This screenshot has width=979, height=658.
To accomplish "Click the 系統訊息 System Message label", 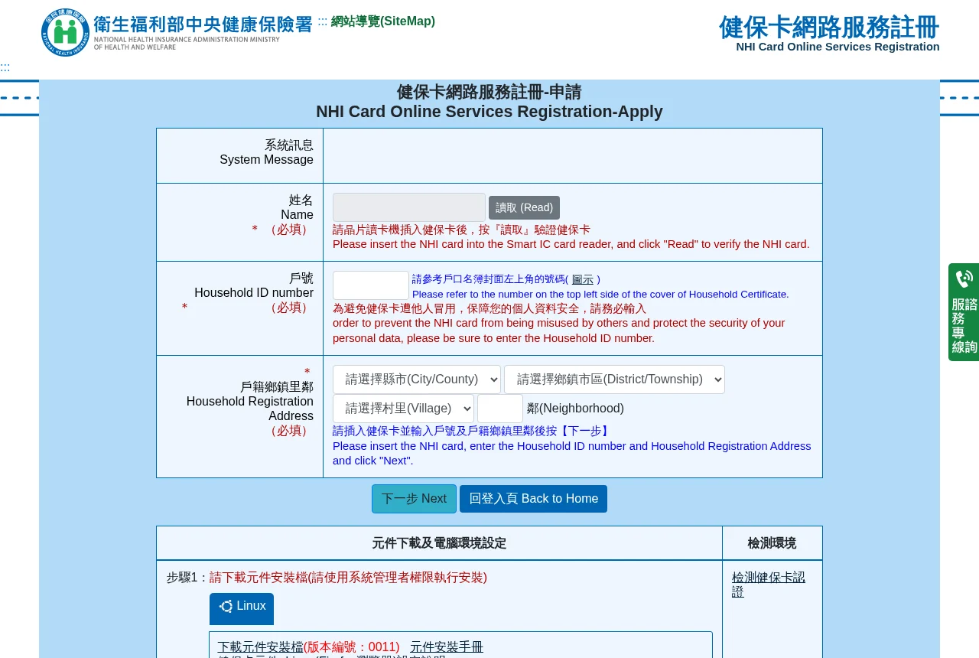I will (267, 152).
